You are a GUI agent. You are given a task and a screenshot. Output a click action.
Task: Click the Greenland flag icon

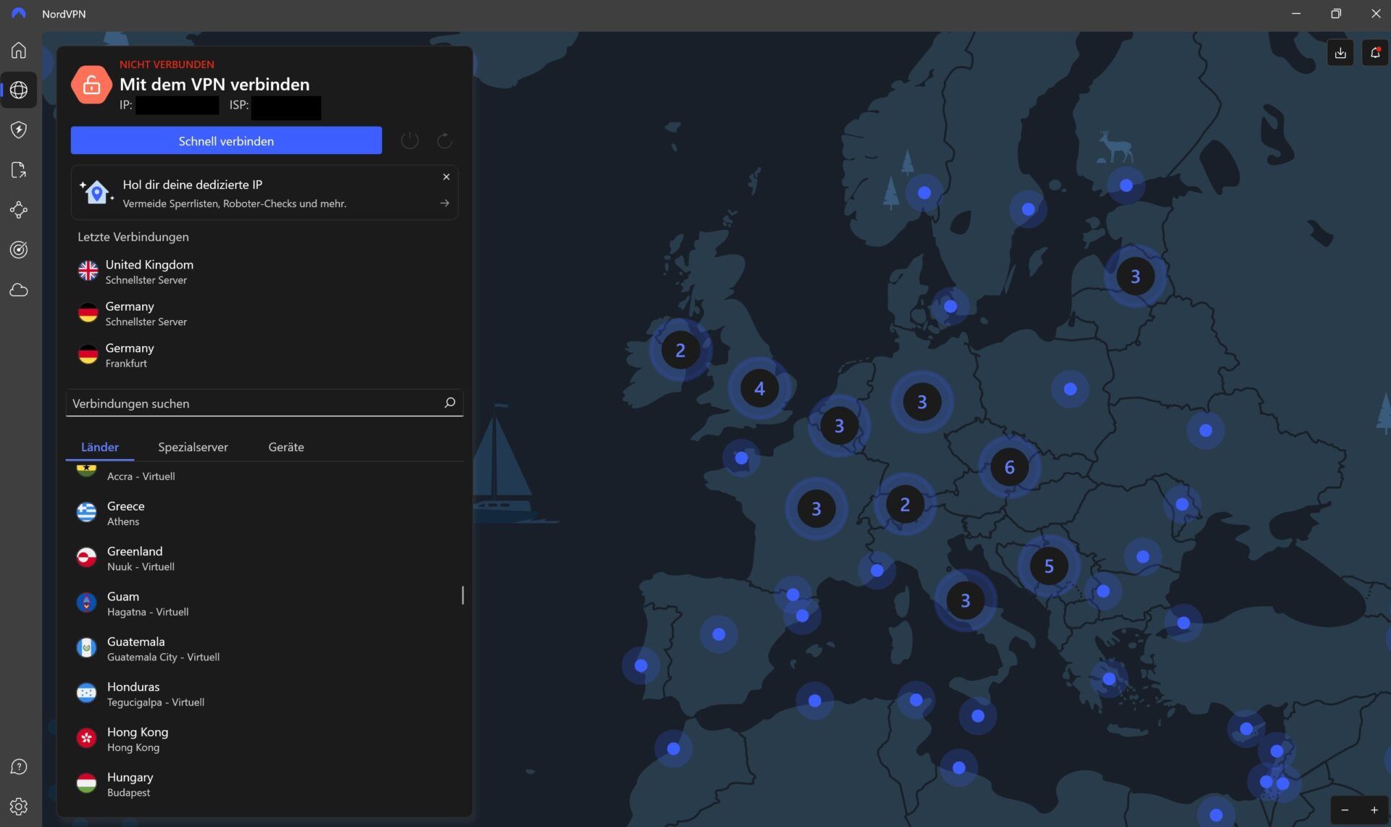point(86,557)
